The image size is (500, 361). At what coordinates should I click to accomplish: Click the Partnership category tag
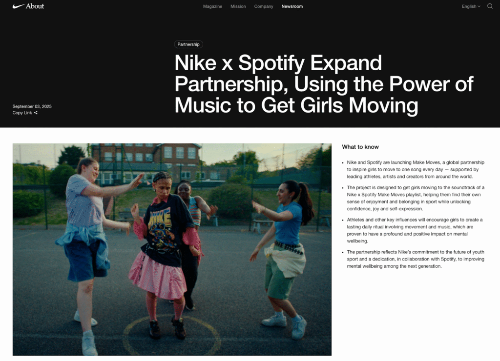[x=188, y=44]
